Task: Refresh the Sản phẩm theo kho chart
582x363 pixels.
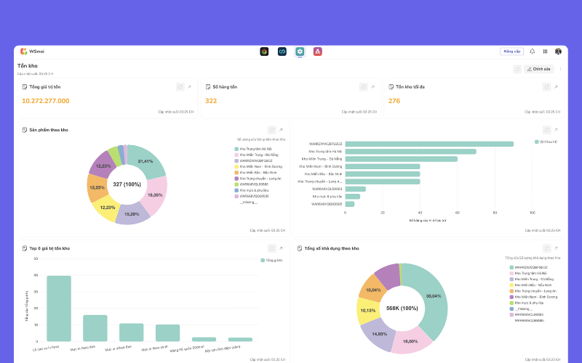Action: (x=271, y=130)
